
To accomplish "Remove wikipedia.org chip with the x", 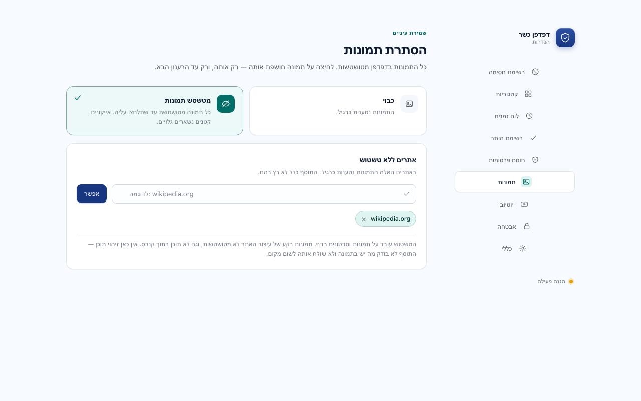I will point(364,219).
